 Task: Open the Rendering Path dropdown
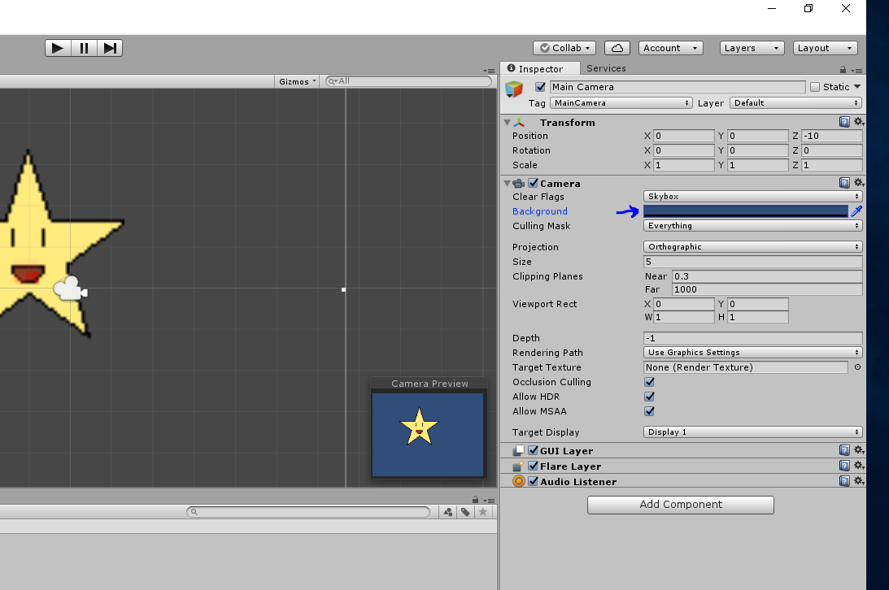[753, 352]
